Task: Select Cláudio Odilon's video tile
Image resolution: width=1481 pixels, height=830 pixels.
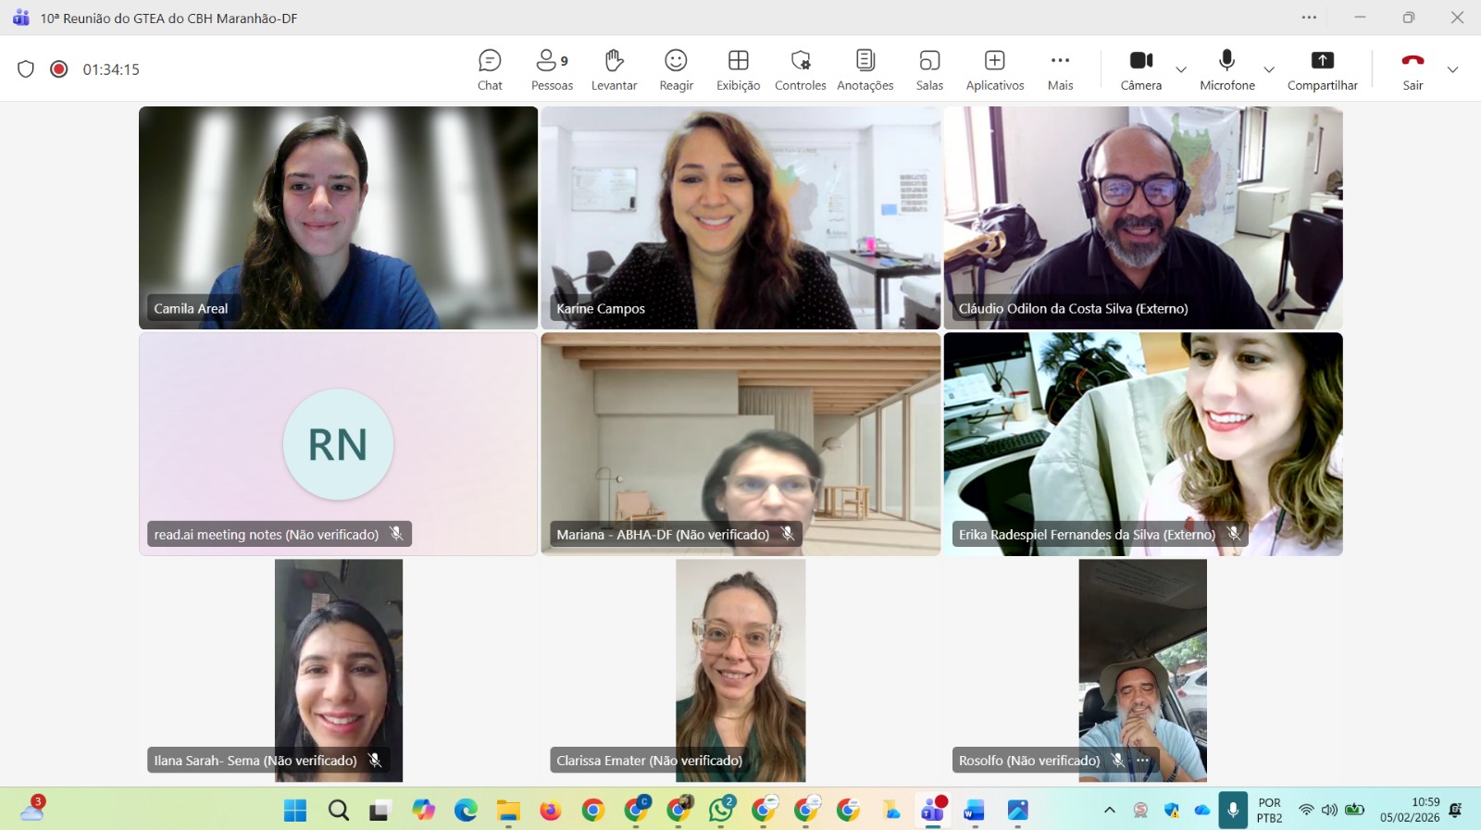Action: (1143, 217)
